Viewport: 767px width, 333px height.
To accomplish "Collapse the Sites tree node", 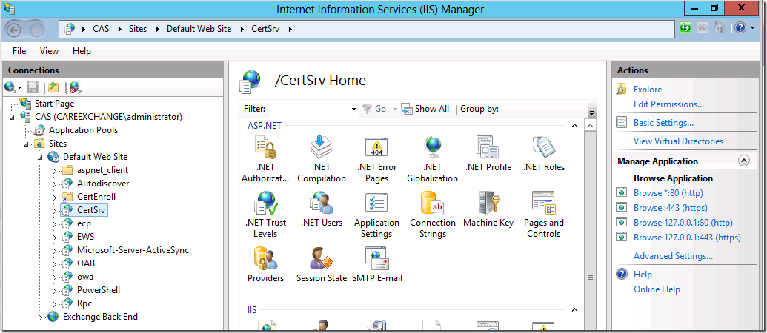I will click(27, 144).
